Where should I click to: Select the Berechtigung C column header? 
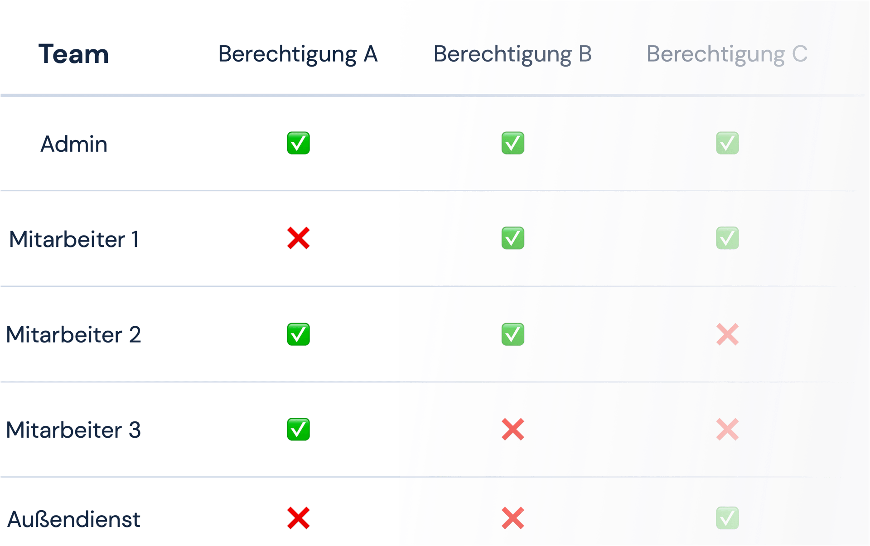(727, 55)
